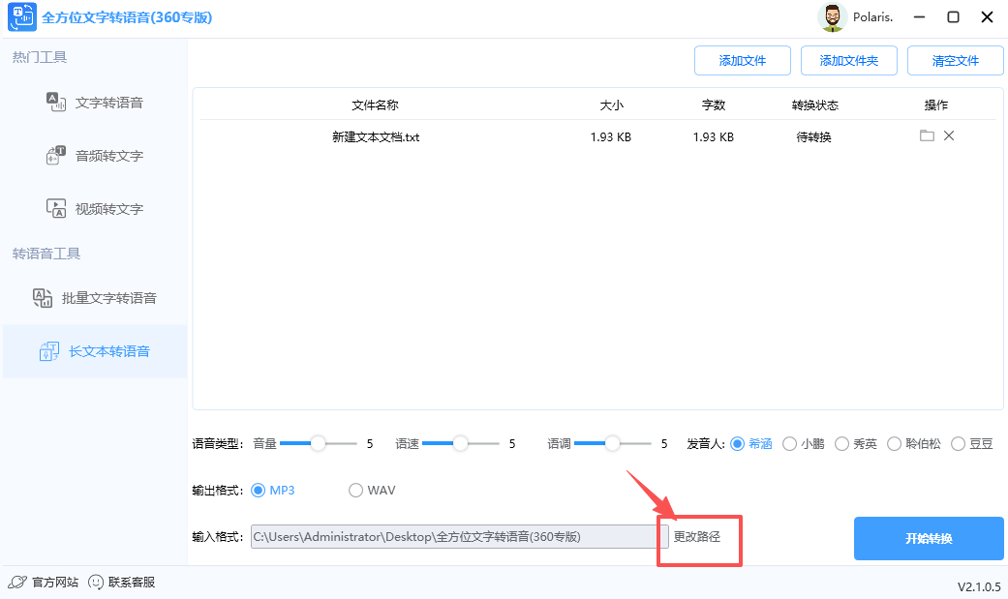The width and height of the screenshot is (1008, 599).
Task: Select the 批量文字转语音 tool icon
Action: pos(43,297)
